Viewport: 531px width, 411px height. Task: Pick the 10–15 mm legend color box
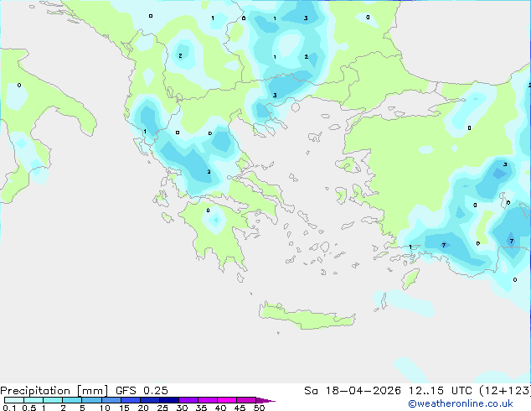coord(111,400)
